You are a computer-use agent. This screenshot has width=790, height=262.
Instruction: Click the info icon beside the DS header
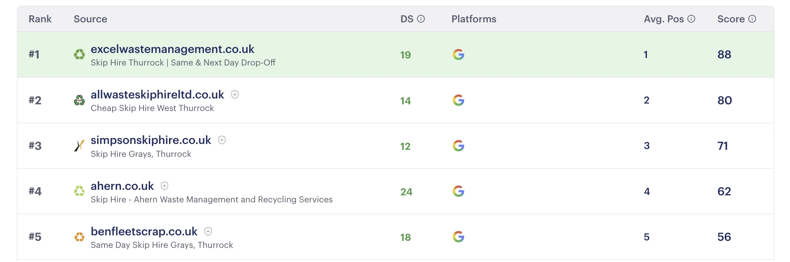point(421,18)
